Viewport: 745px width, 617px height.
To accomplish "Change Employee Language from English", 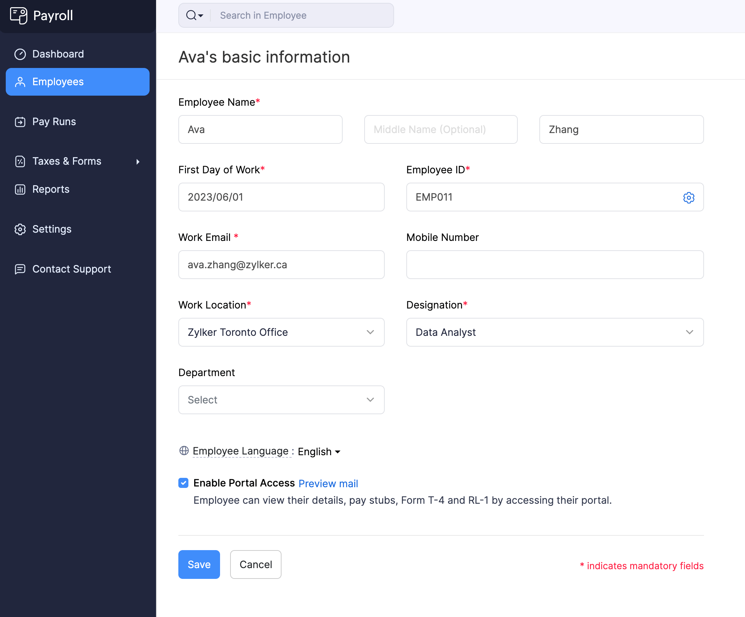I will [319, 452].
